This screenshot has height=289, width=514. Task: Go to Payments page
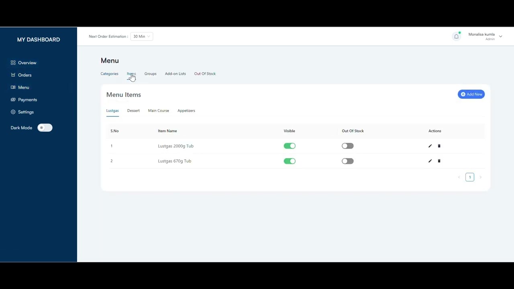27,100
